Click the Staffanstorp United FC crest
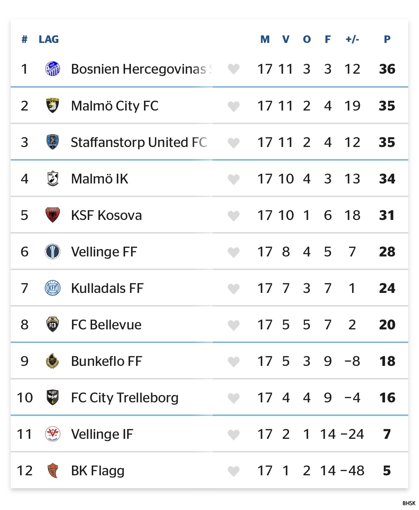This screenshot has height=510, width=419. (x=53, y=142)
